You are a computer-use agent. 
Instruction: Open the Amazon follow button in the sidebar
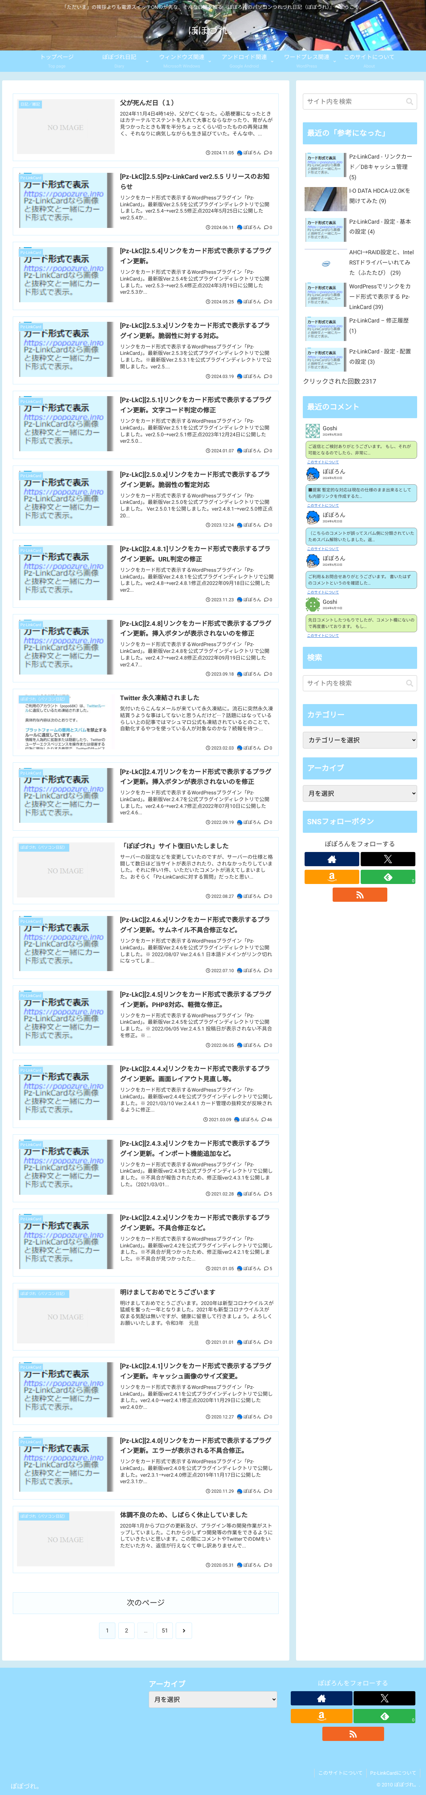(331, 877)
